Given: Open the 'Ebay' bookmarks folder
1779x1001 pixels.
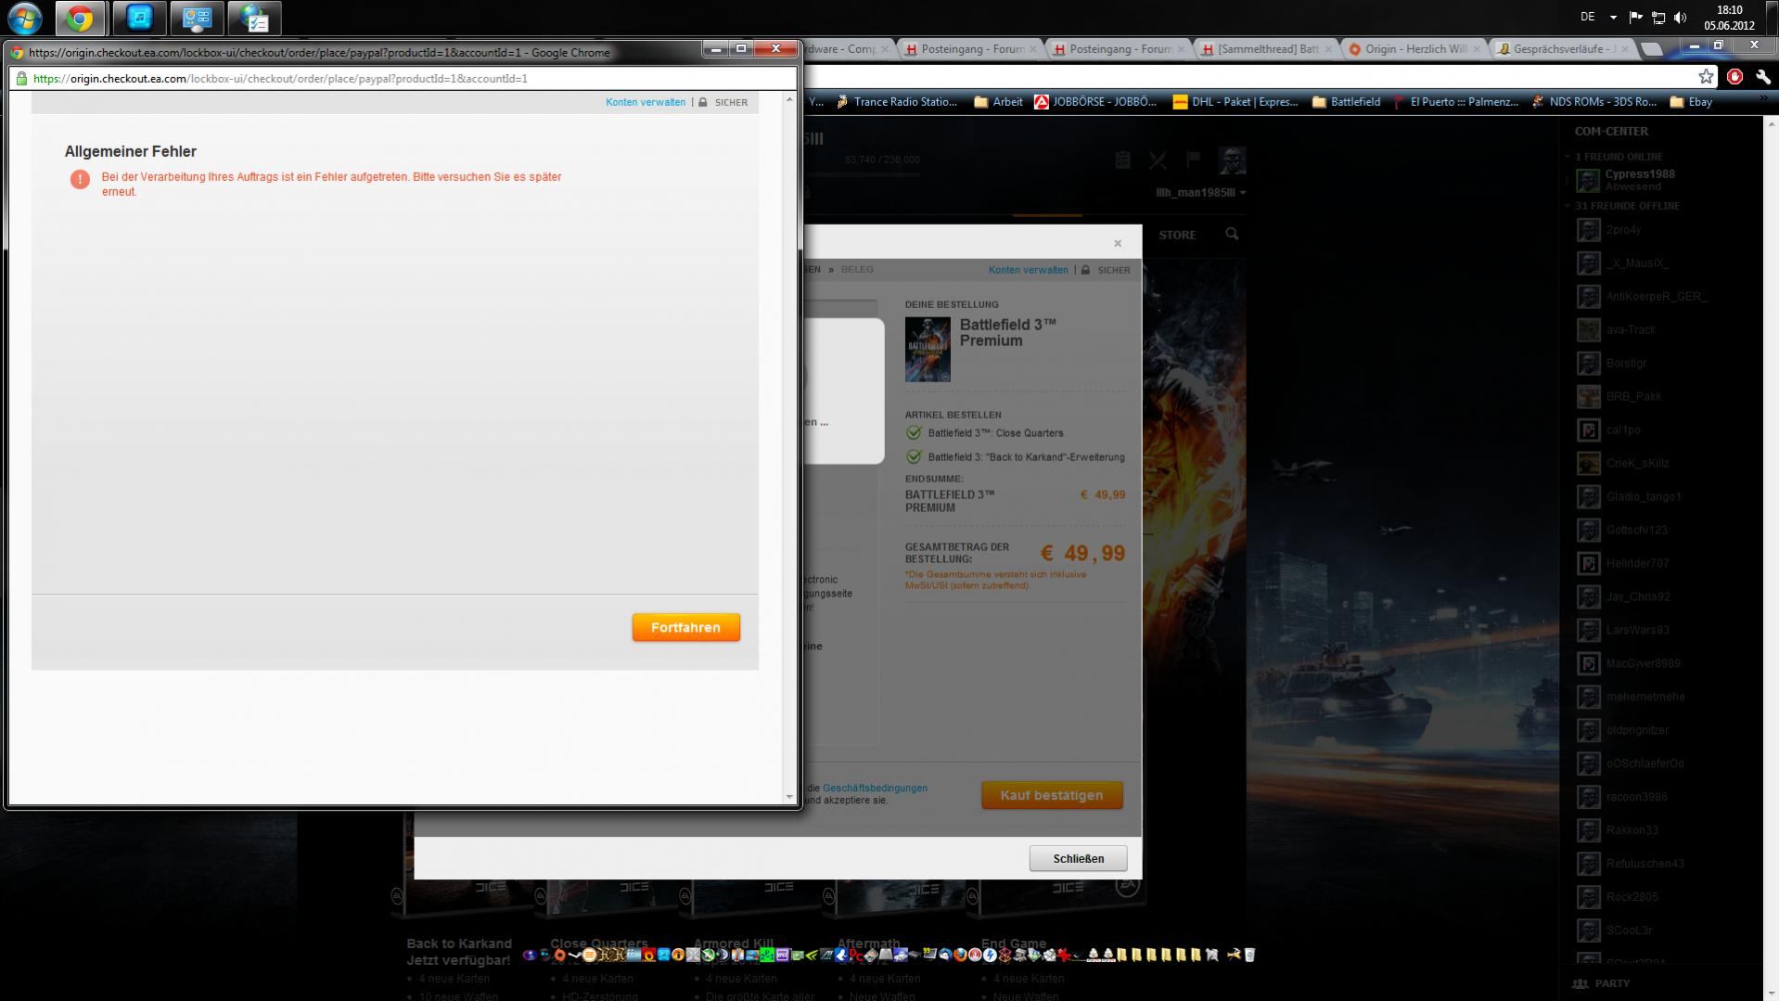Looking at the screenshot, I should point(1691,102).
